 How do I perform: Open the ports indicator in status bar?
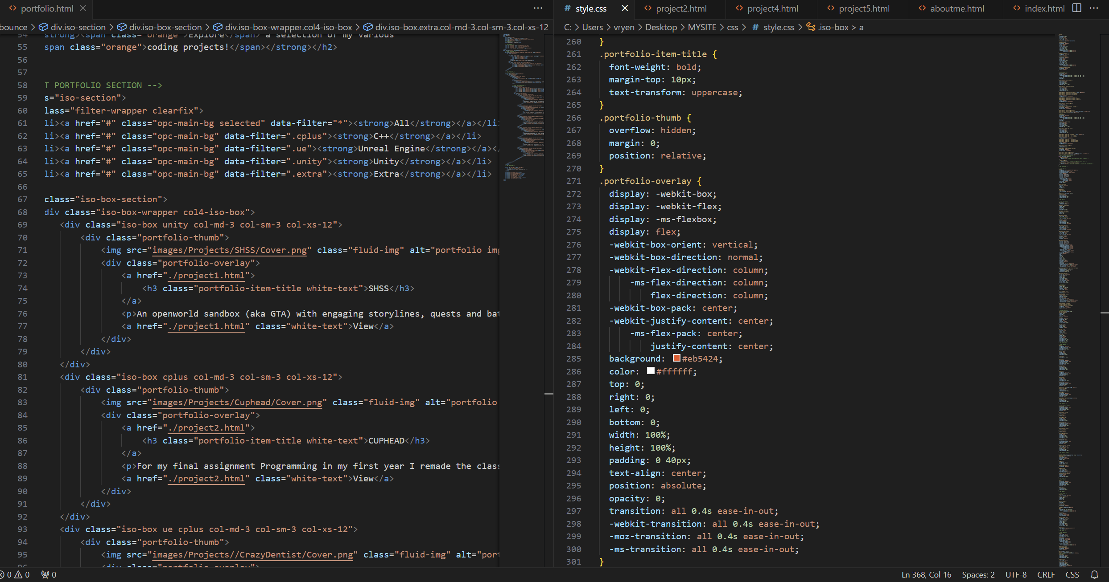click(x=49, y=574)
